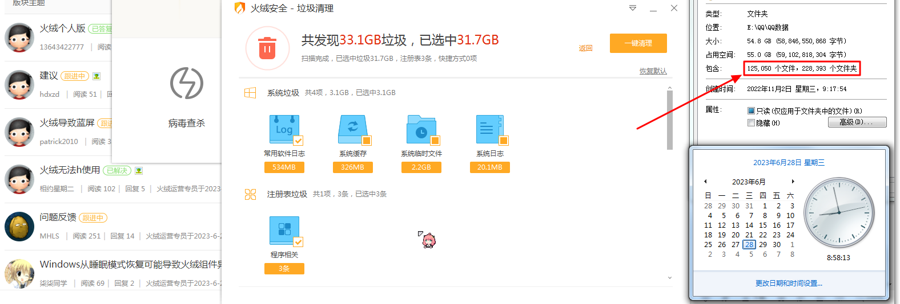900x304 pixels.
Task: Go to next month in calendar
Action: [793, 182]
